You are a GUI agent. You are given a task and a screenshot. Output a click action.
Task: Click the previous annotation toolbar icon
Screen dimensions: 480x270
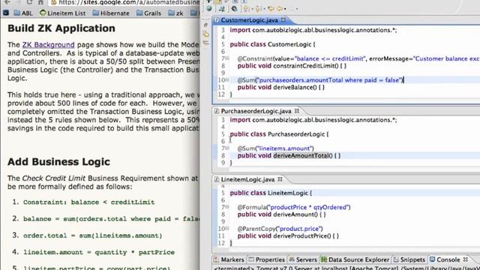[258, 8]
